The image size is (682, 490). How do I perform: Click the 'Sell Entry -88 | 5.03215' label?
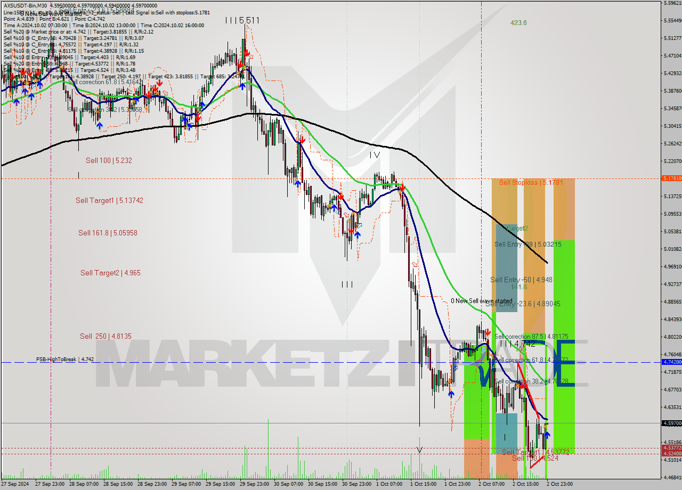[x=527, y=244]
